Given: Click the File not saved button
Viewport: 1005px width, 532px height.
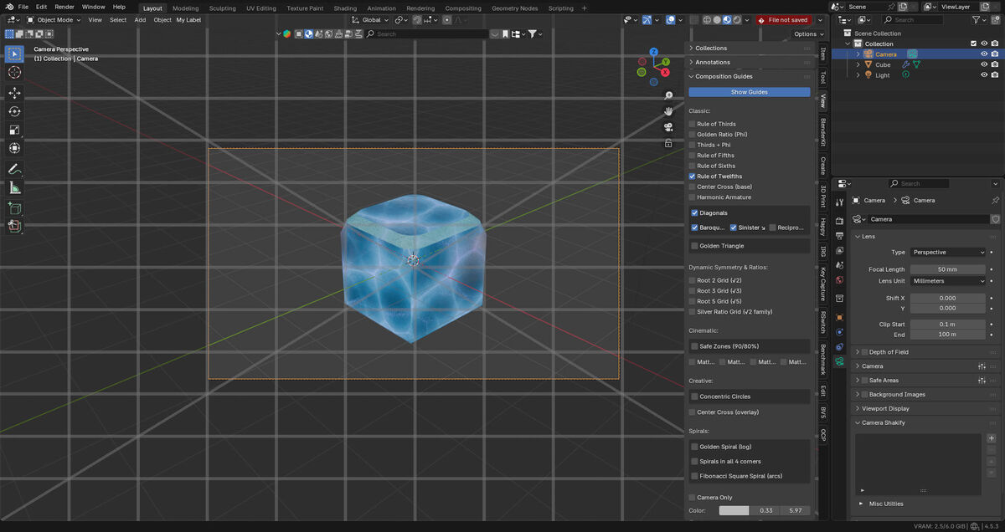Looking at the screenshot, I should (783, 20).
